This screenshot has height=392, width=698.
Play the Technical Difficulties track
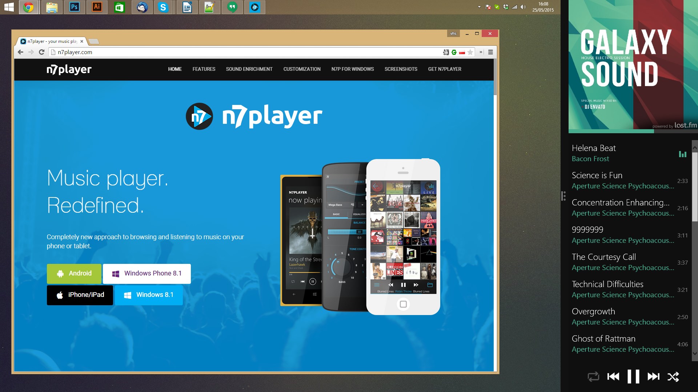coord(629,290)
